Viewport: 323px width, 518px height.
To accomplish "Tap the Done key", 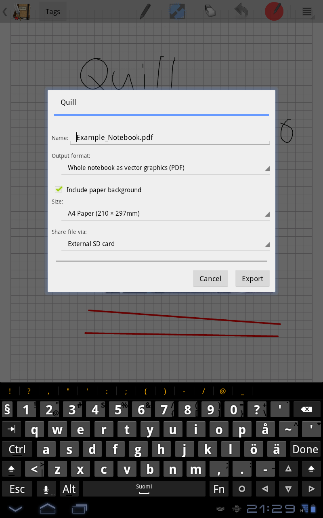I will click(305, 449).
